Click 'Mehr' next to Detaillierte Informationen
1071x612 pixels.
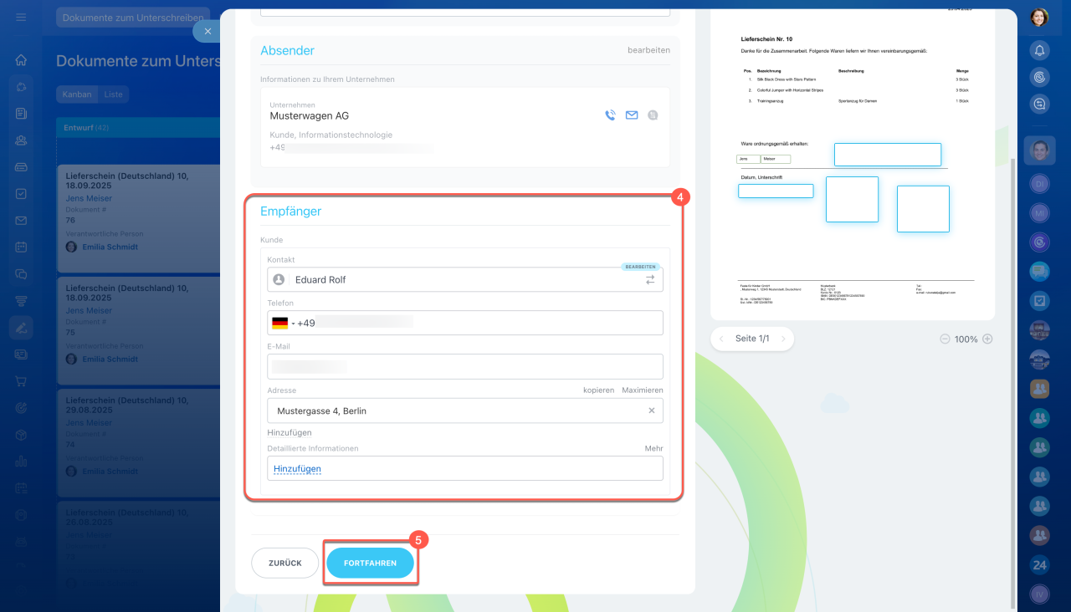[x=653, y=449]
